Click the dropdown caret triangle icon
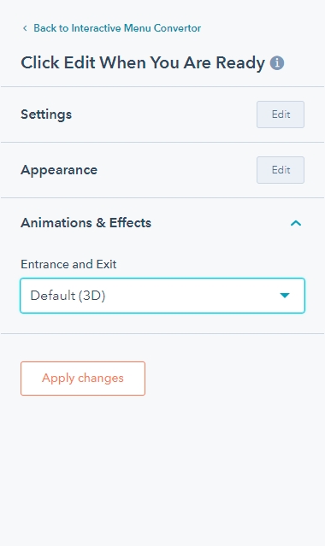The image size is (325, 546). click(285, 296)
